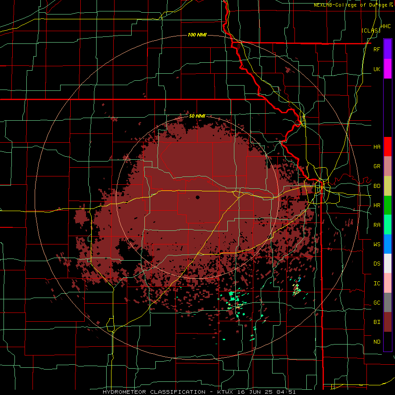Click the UK legend label

[x=377, y=69]
